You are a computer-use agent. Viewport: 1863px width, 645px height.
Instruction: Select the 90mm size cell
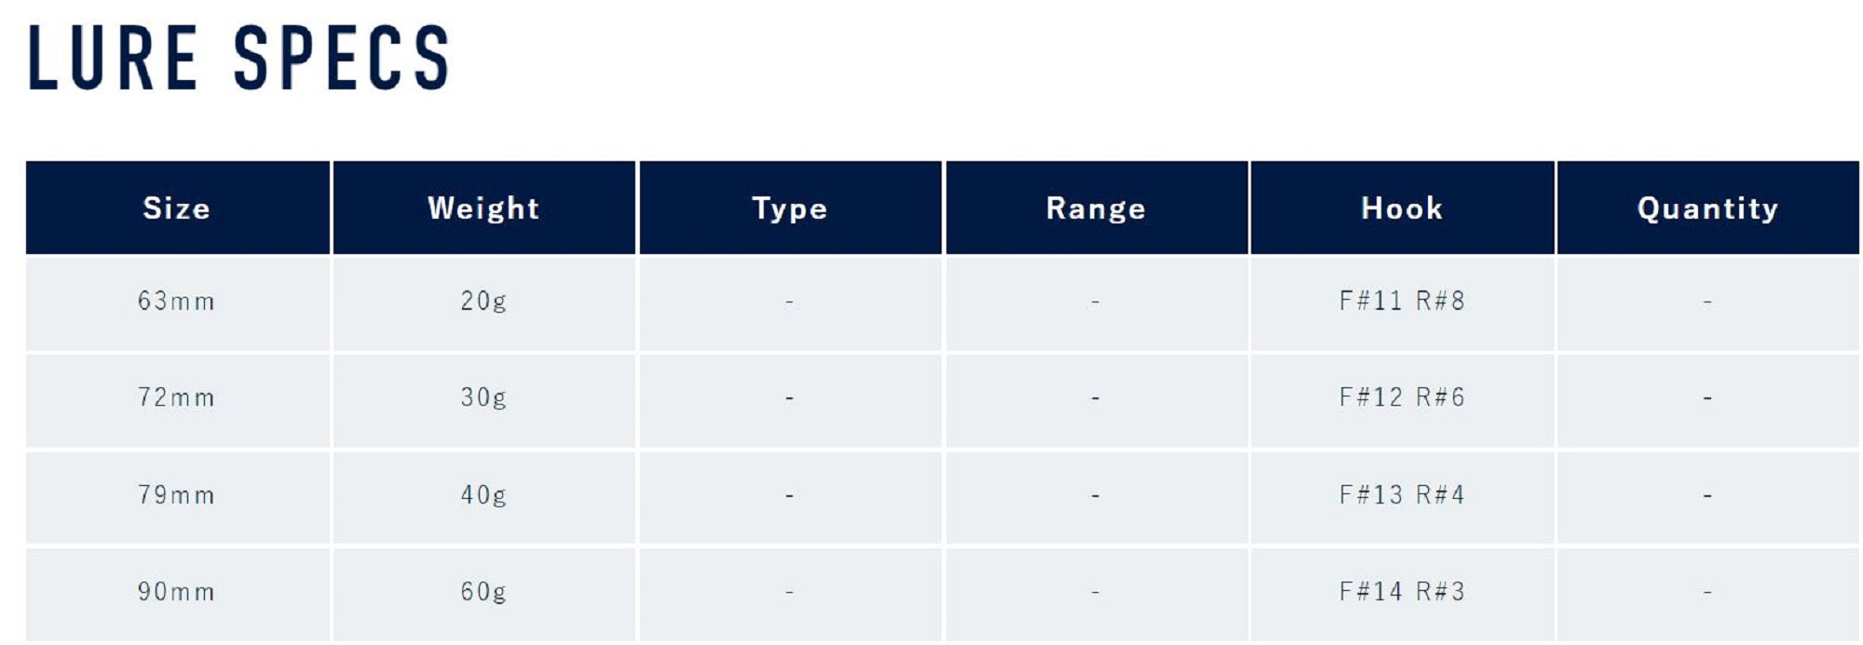[177, 592]
